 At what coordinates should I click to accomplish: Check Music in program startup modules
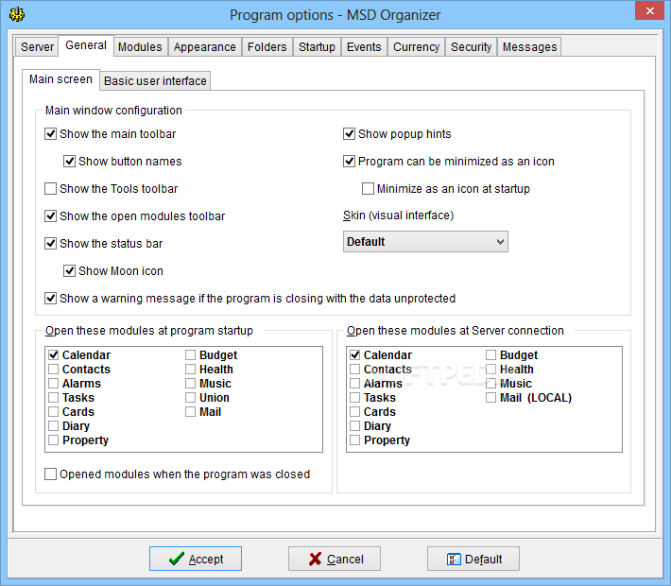coord(190,383)
